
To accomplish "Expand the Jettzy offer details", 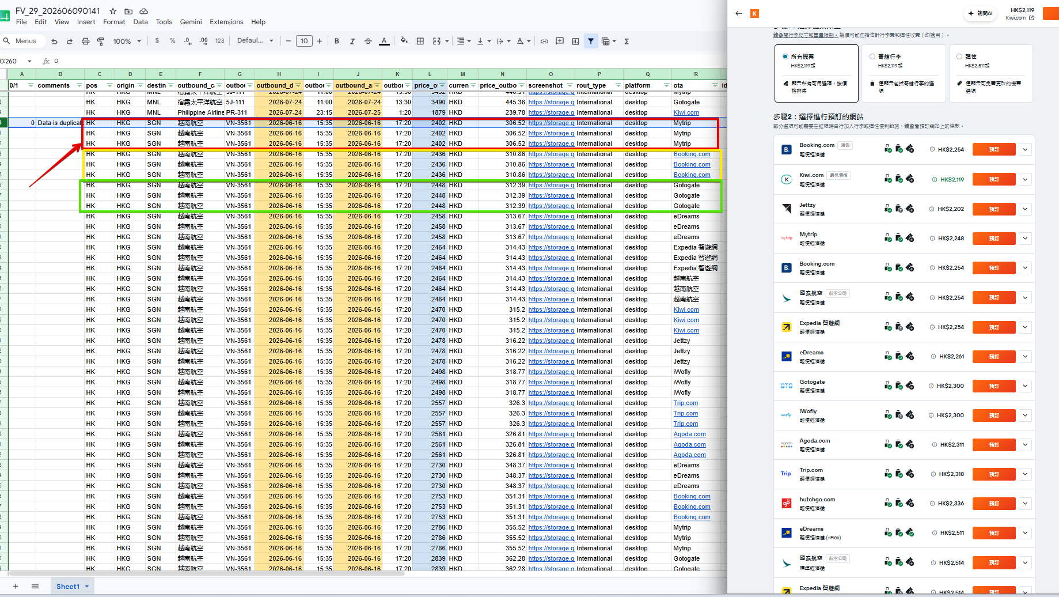I will [x=1025, y=209].
